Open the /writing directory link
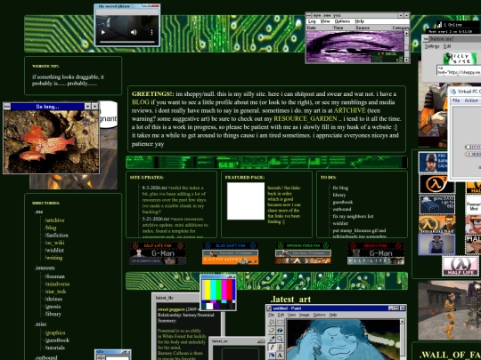The image size is (481, 360). (53, 258)
